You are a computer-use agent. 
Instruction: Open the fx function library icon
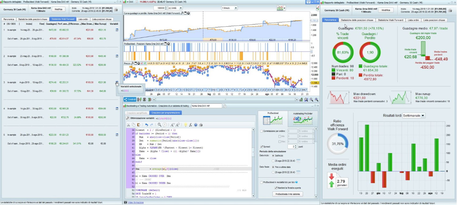(190, 125)
